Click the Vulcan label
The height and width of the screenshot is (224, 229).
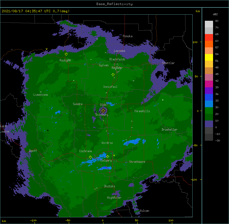(x=144, y=210)
